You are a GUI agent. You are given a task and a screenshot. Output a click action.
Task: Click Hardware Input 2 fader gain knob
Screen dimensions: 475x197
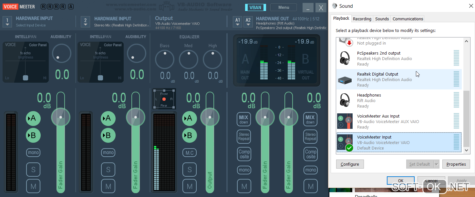point(136,117)
